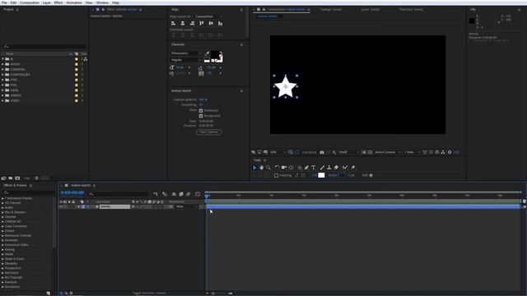The image size is (527, 296).
Task: Select the Unified Camera tool
Action: tap(284, 168)
